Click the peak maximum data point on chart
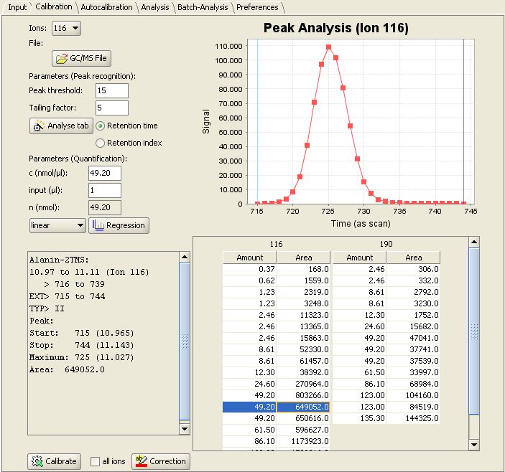 click(x=328, y=47)
